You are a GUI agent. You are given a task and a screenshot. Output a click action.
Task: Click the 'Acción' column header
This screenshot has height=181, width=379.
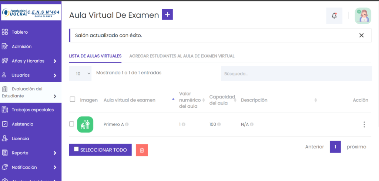360,100
